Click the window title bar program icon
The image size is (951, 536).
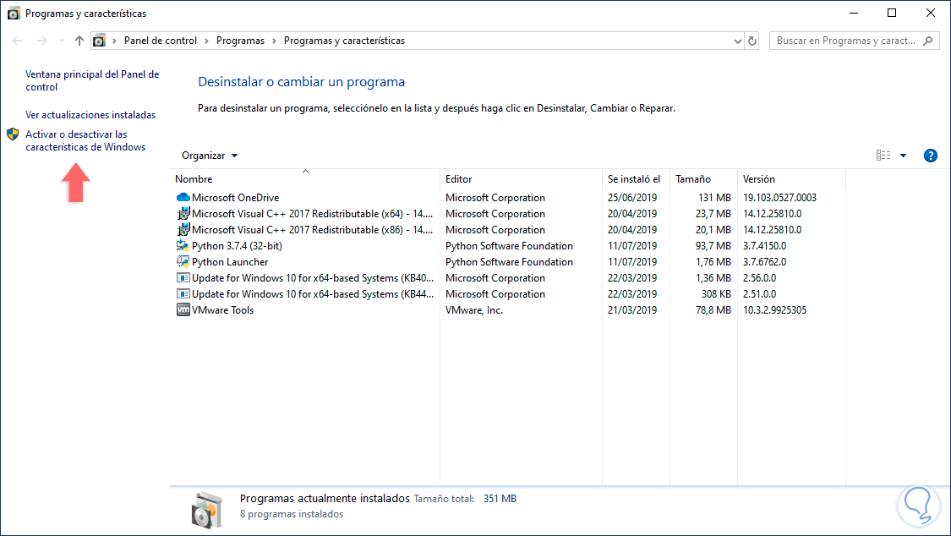click(14, 14)
